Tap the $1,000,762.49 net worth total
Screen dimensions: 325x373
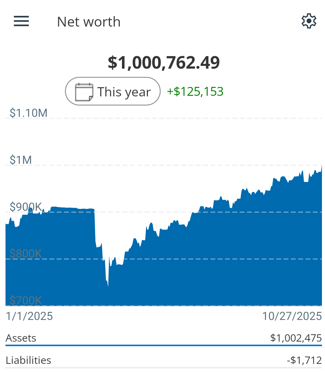click(164, 63)
